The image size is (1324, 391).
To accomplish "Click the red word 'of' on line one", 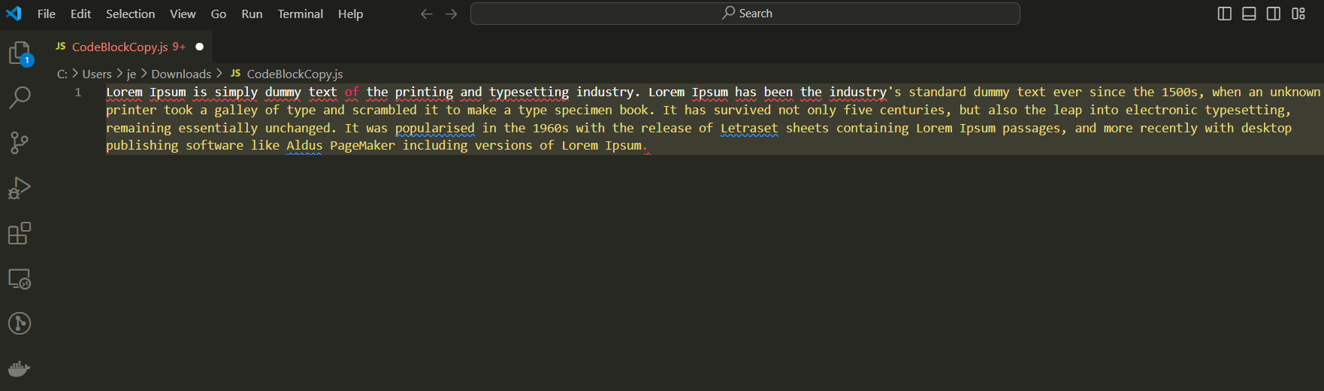I will click(x=352, y=92).
